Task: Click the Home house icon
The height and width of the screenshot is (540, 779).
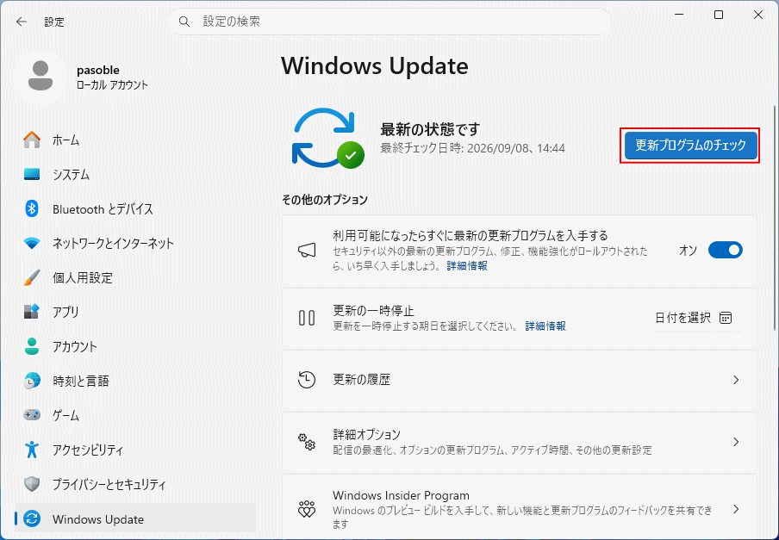Action: pyautogui.click(x=32, y=140)
